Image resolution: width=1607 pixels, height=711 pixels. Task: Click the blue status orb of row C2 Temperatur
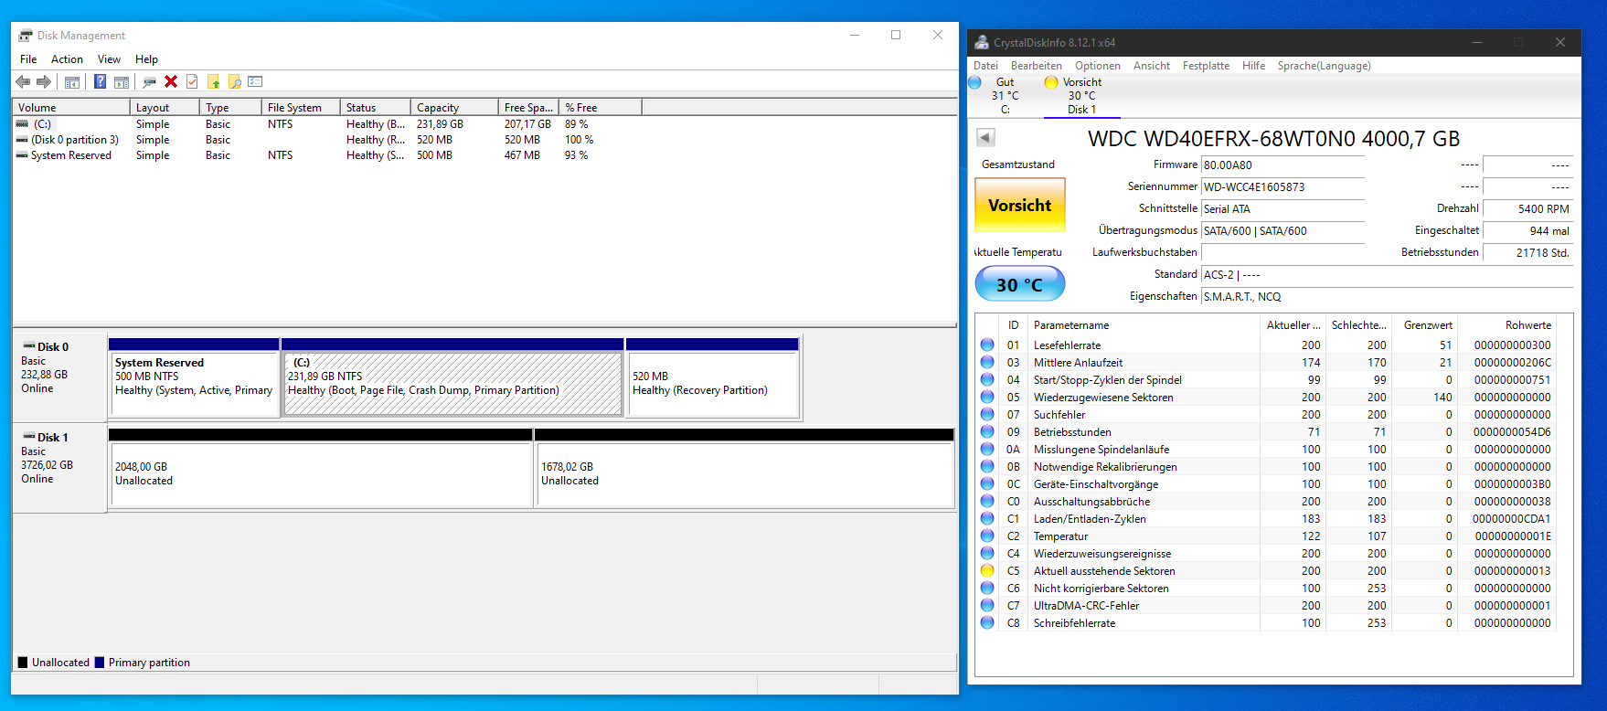pos(987,536)
